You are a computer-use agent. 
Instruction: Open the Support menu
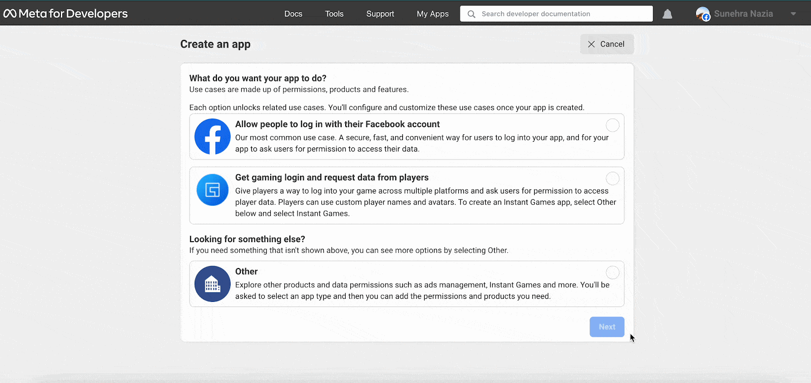tap(380, 14)
